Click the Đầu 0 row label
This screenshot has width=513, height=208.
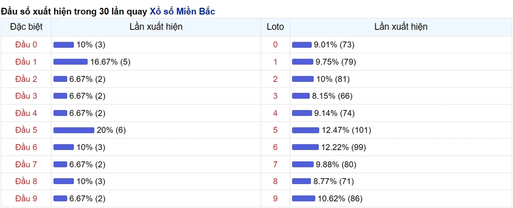point(26,45)
